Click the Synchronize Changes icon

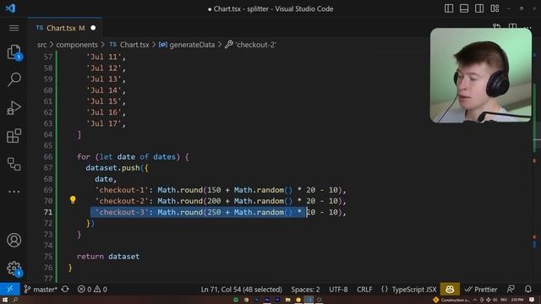click(65, 289)
